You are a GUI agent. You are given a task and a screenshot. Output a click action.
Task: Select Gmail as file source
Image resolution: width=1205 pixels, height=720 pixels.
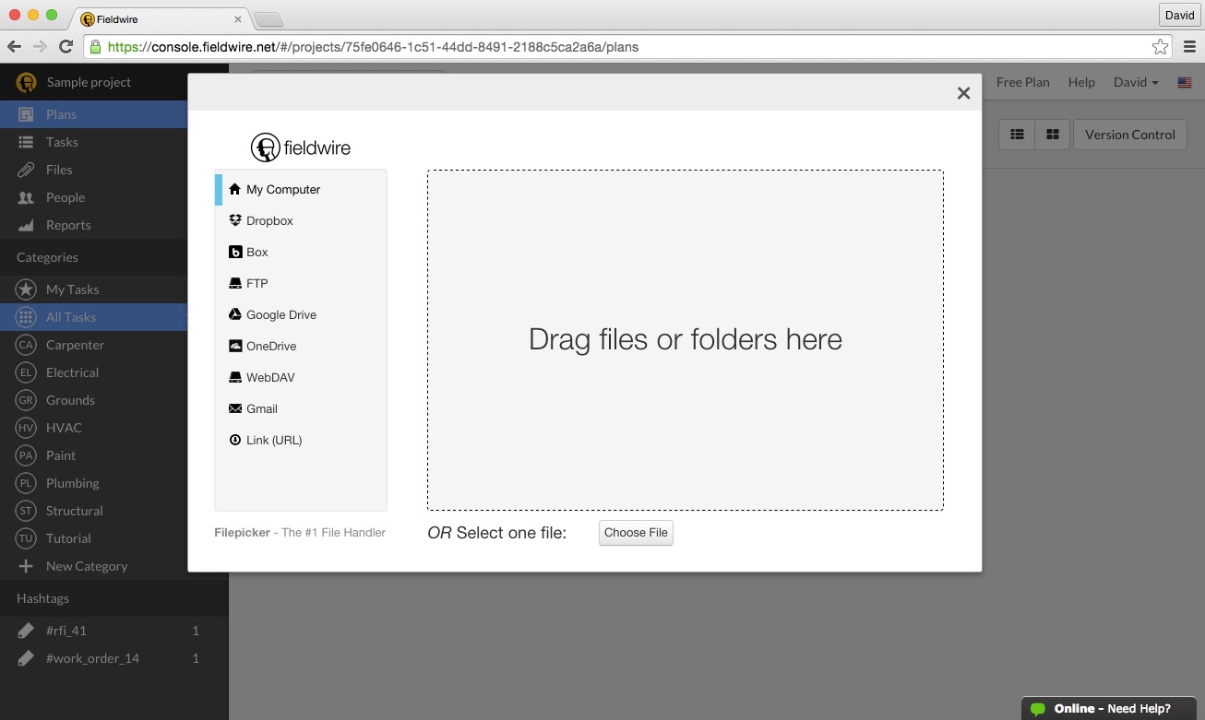301,408
